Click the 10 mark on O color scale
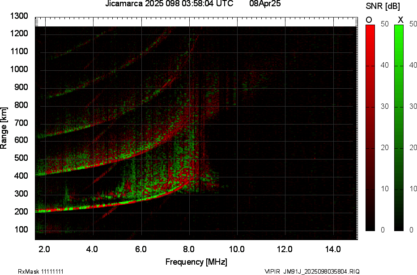 click(x=385, y=189)
